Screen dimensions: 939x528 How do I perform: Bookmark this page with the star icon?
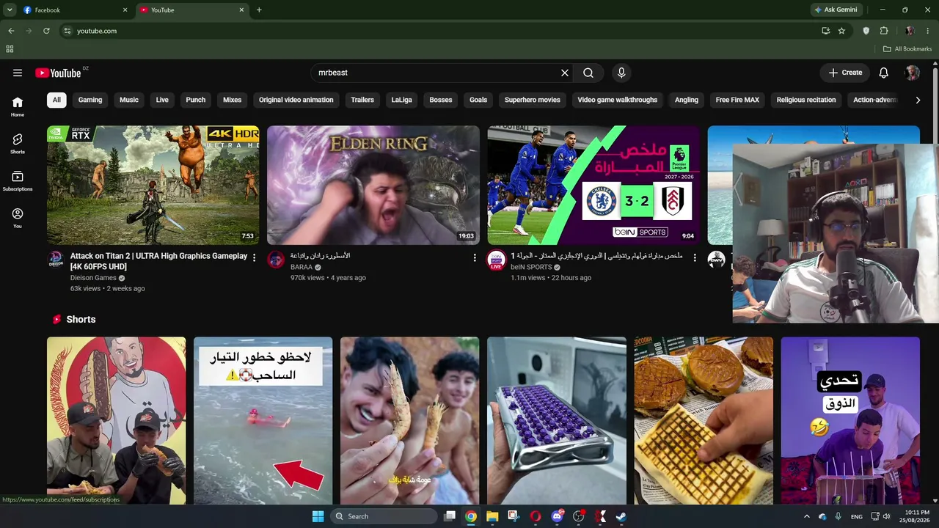(x=841, y=31)
